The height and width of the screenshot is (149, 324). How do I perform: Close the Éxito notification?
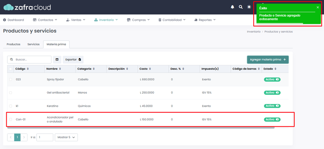coord(318,7)
